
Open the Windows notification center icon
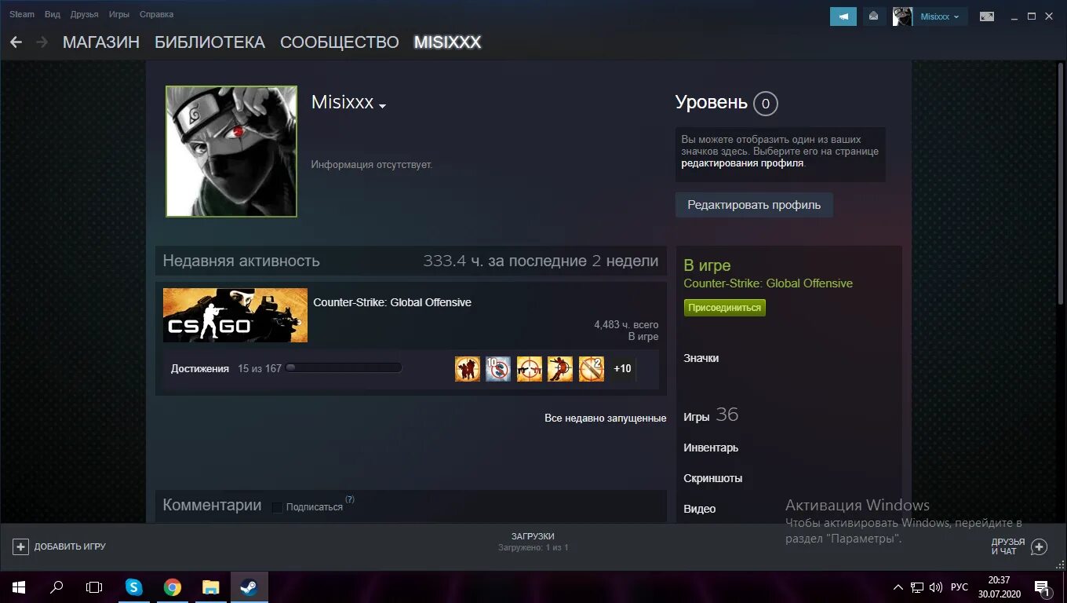(x=1042, y=587)
